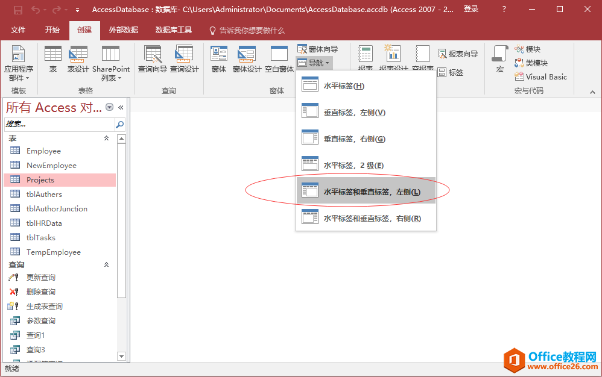Screen dimensions: 602x377
Task: Collapse the 表 group in navigation pane
Action: (x=107, y=139)
